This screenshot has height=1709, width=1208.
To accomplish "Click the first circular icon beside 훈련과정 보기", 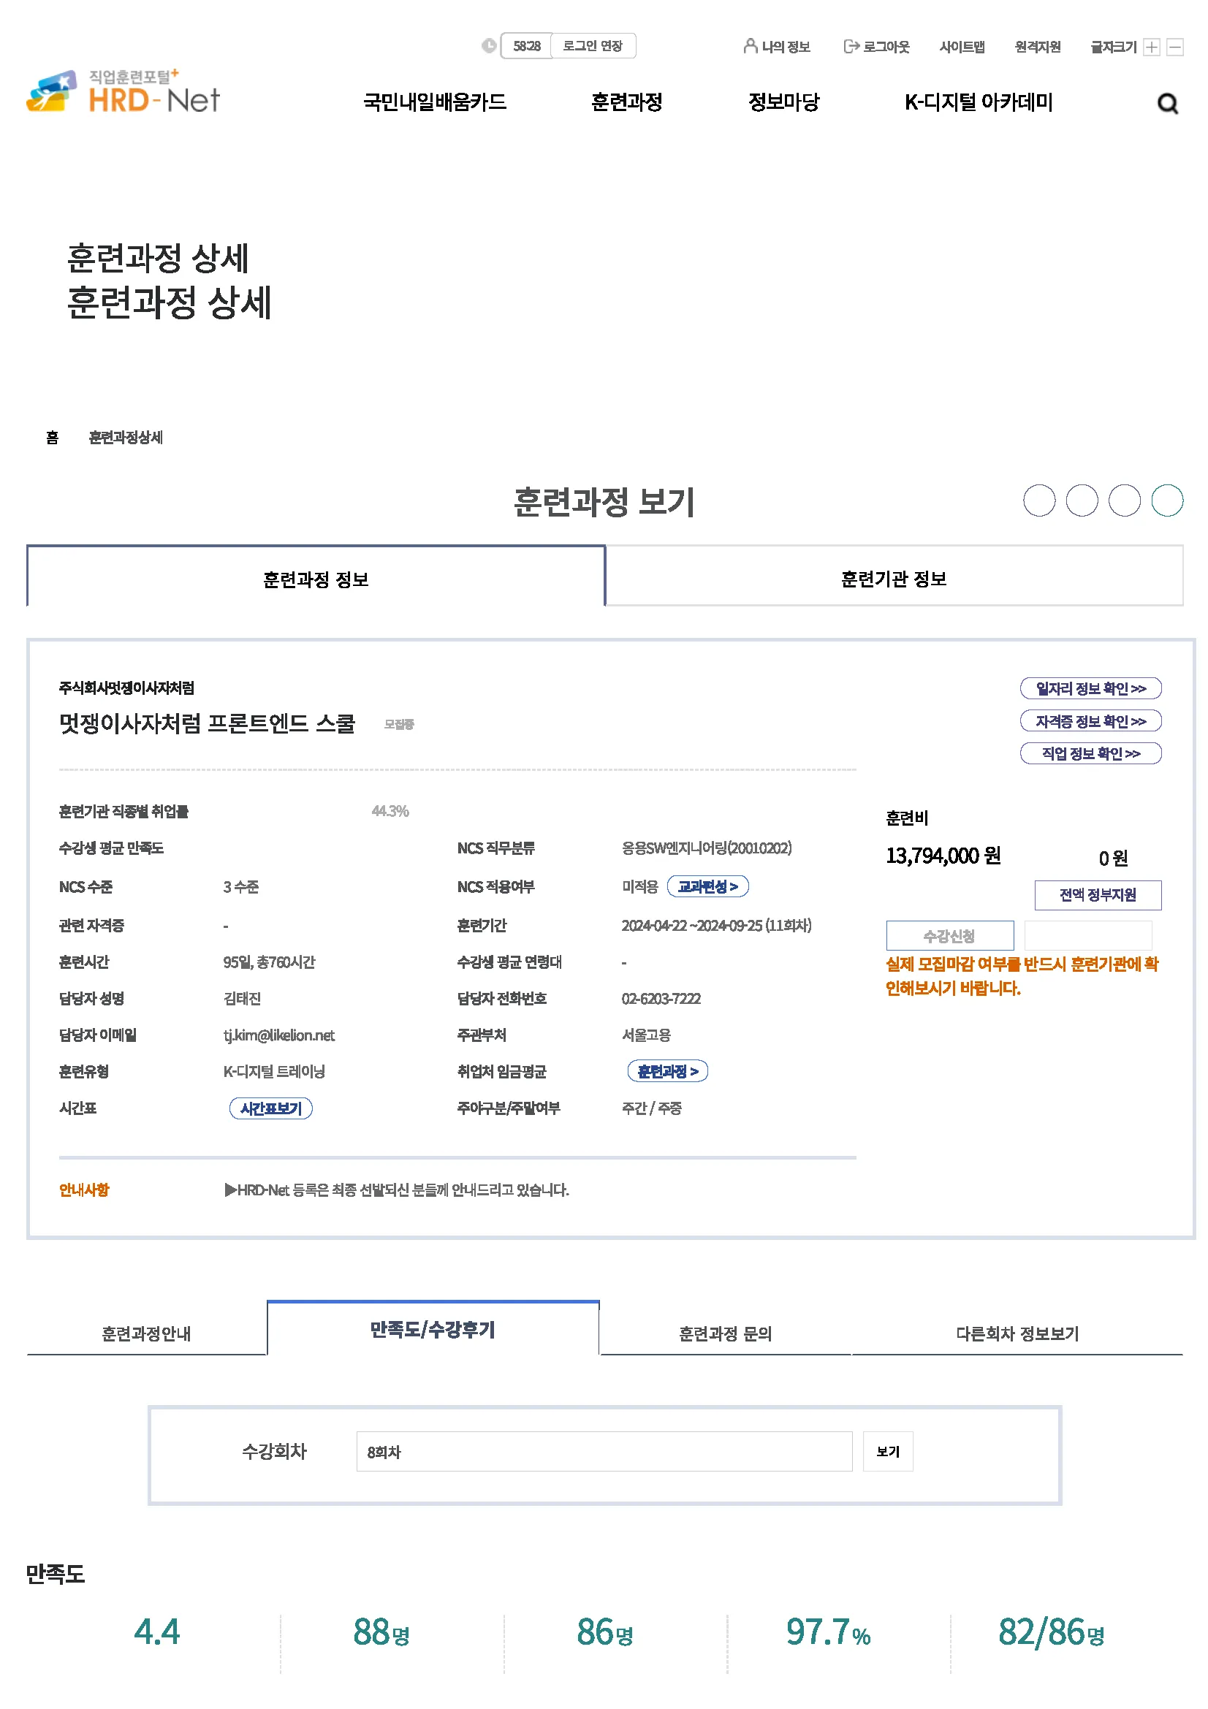I will [x=1038, y=500].
